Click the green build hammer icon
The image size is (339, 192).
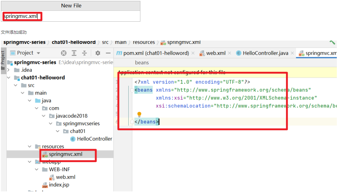click(x=332, y=42)
